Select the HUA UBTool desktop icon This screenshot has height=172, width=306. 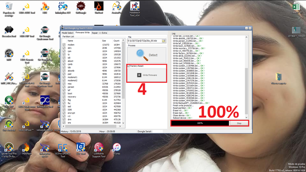coord(27,126)
